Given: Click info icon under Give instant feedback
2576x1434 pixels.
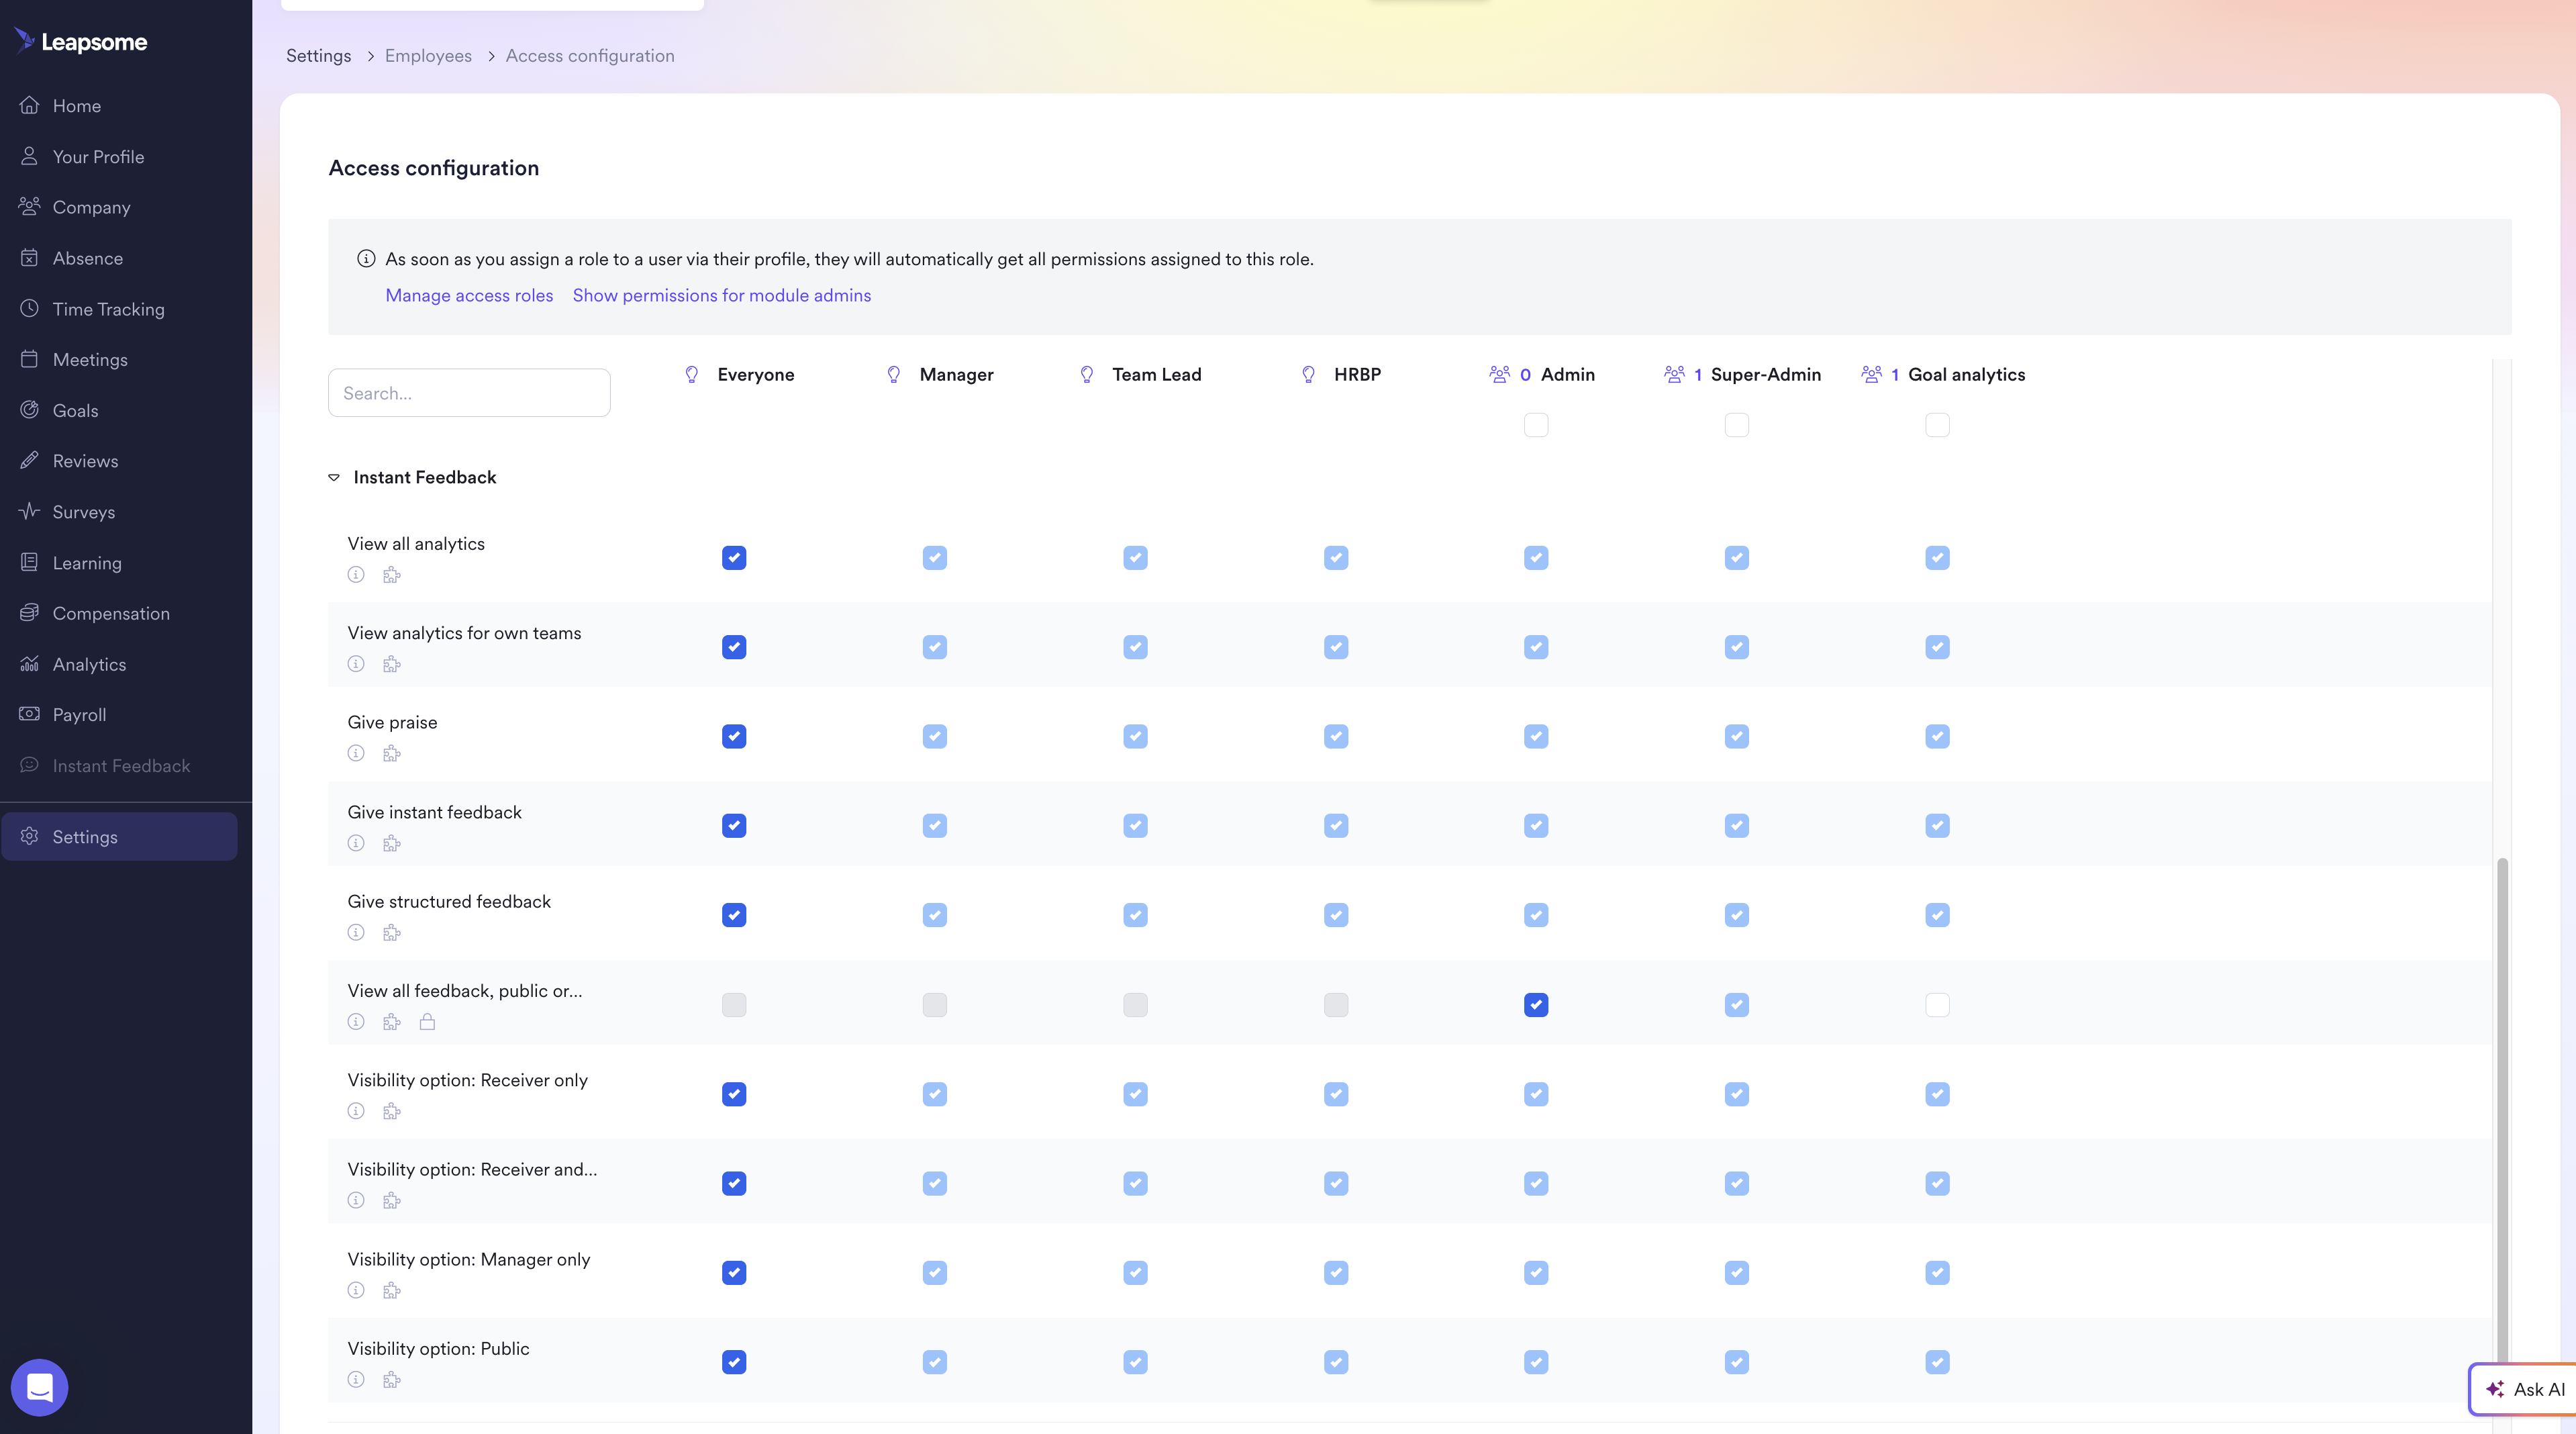Looking at the screenshot, I should coord(356,843).
